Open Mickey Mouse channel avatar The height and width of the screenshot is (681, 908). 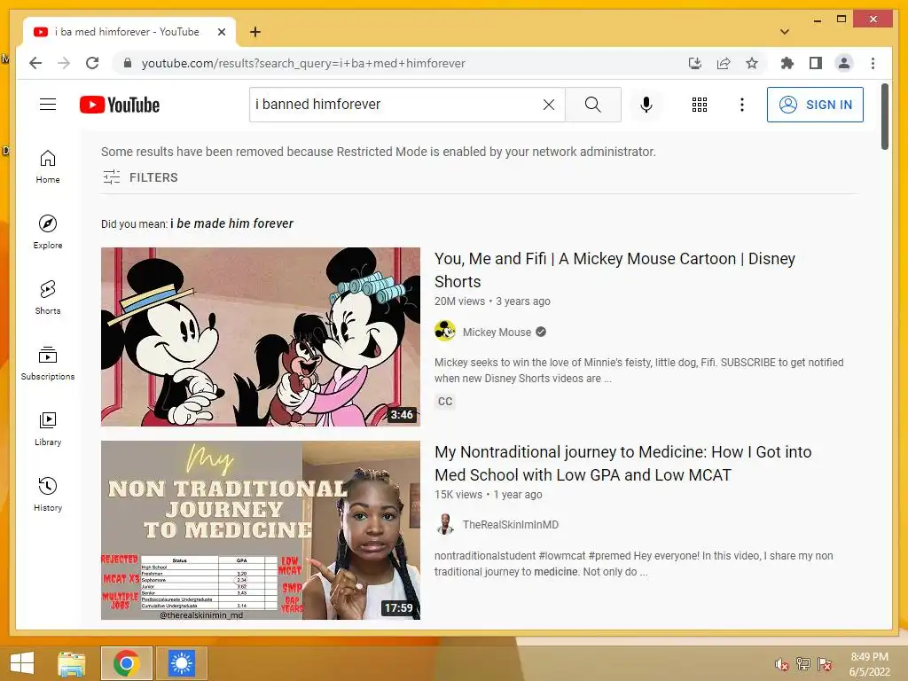[x=445, y=332]
